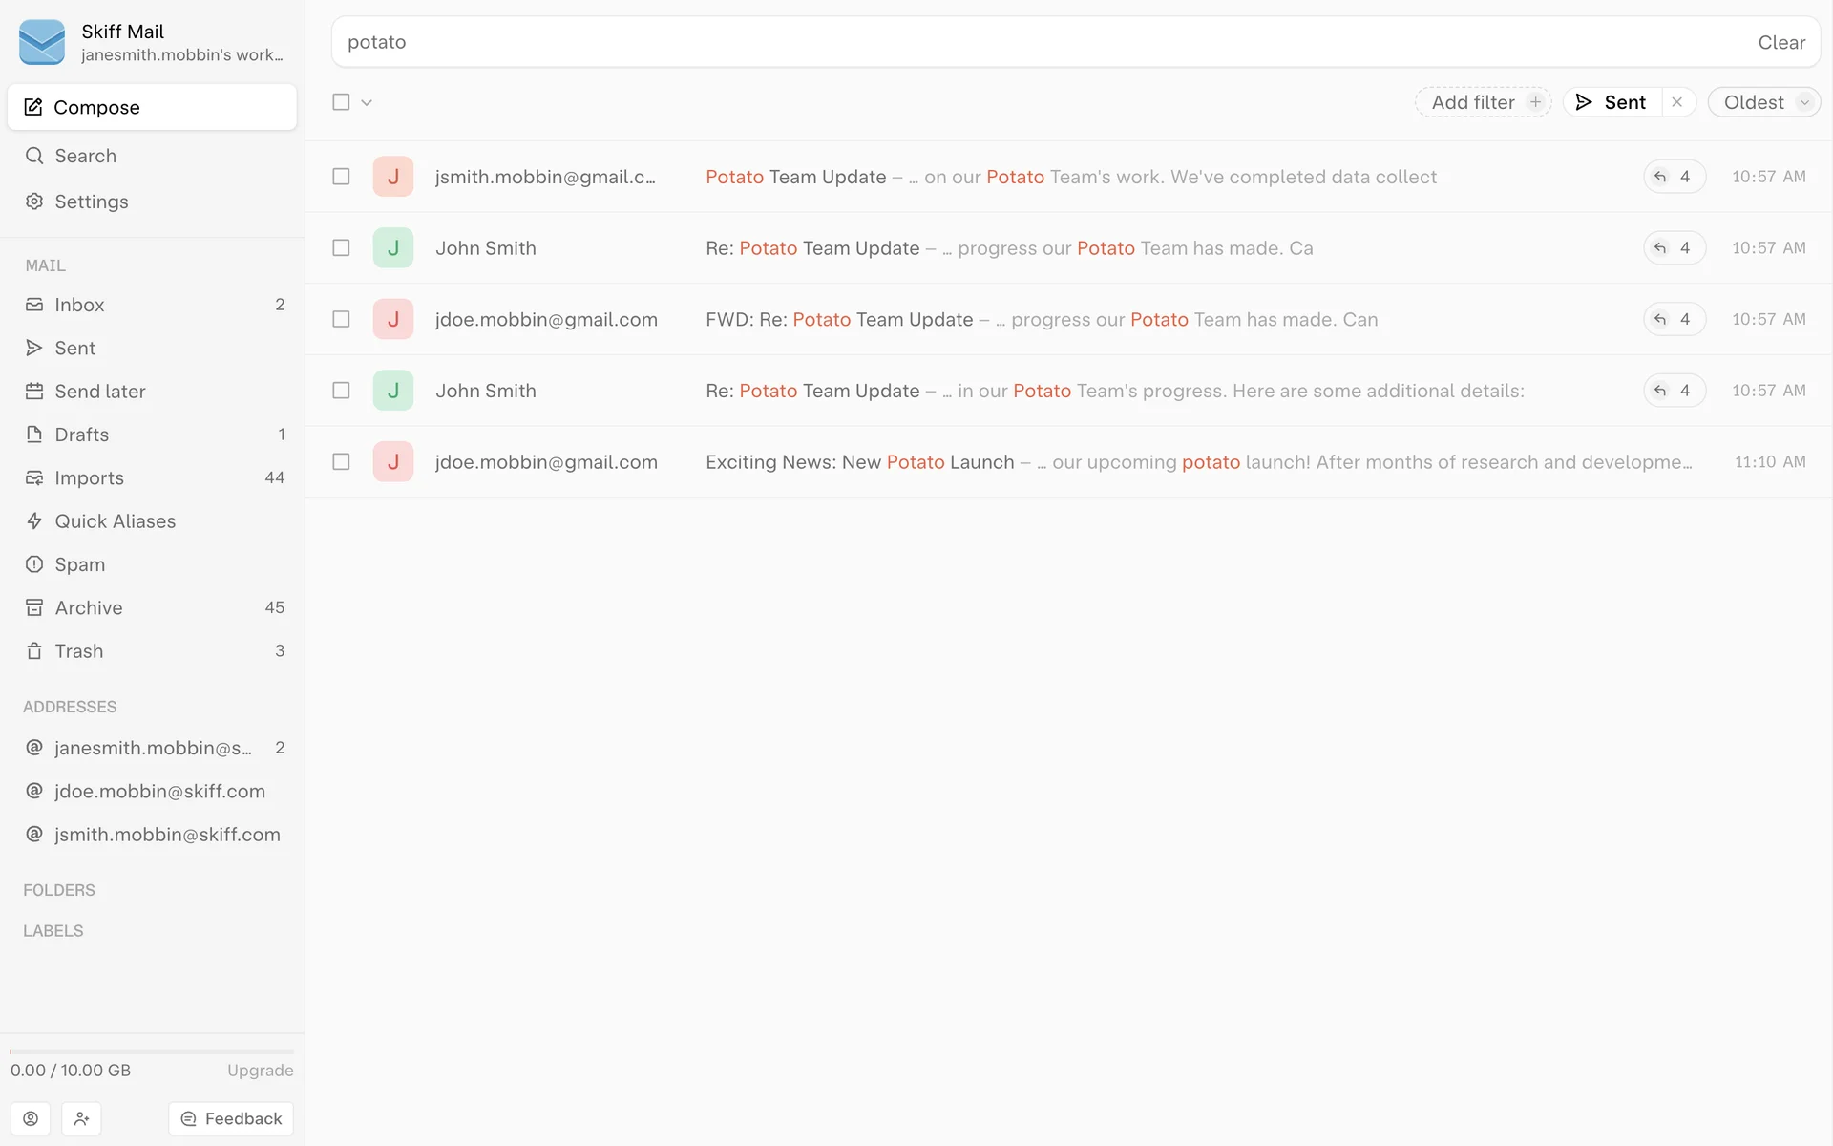This screenshot has height=1146, width=1833.
Task: Click the Skiff Mail envelope logo
Action: pos(42,42)
